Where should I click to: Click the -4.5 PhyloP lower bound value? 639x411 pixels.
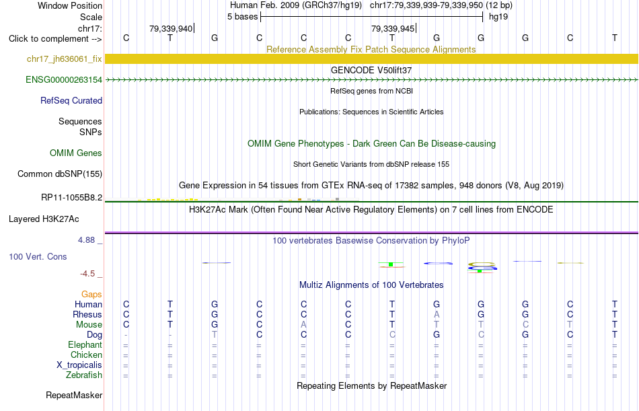pos(87,274)
